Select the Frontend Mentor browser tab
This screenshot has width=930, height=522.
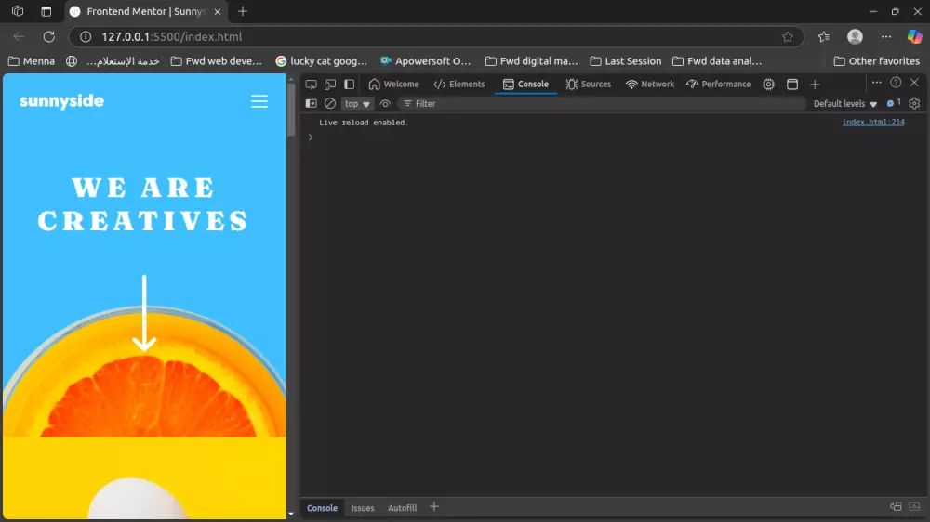click(x=145, y=11)
